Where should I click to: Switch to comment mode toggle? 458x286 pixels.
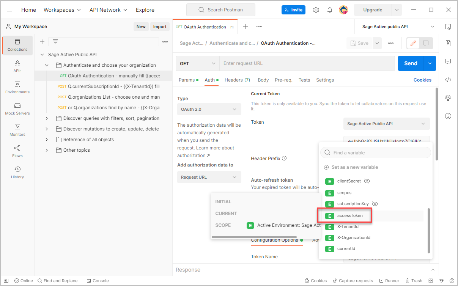pyautogui.click(x=426, y=43)
